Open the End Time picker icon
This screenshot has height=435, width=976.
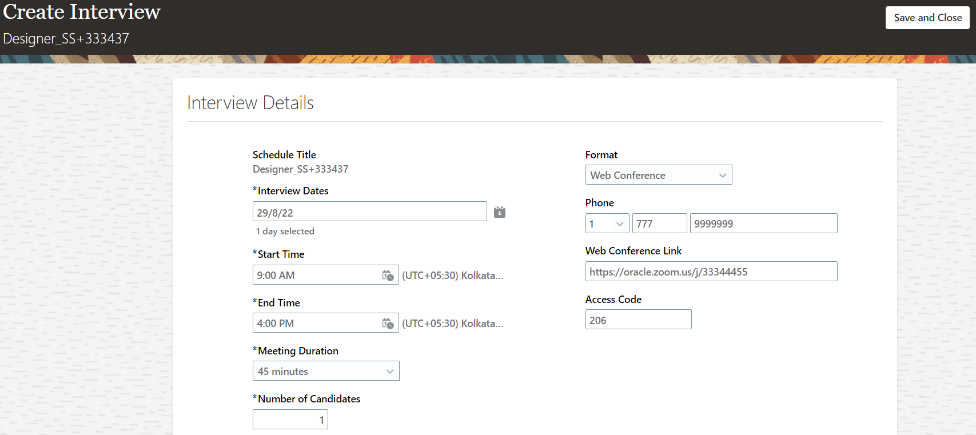coord(388,324)
